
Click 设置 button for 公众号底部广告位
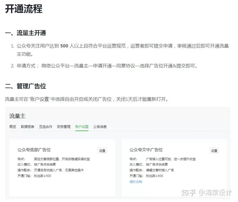(x=102, y=151)
